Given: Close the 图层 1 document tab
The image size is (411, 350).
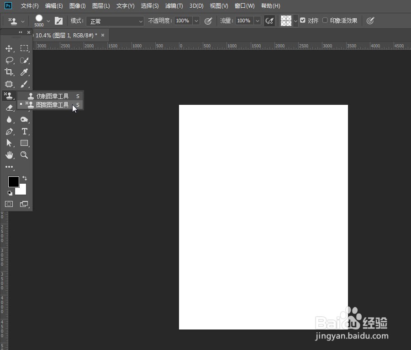Looking at the screenshot, I should tap(103, 35).
